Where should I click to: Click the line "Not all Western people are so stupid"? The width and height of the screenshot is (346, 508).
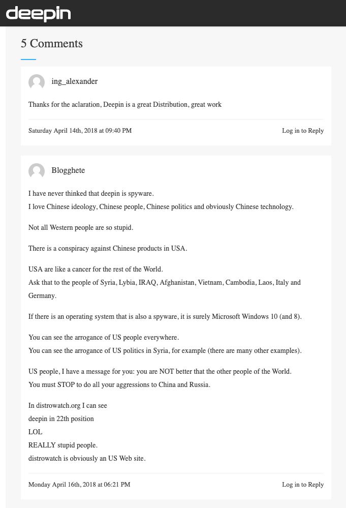[x=81, y=228]
